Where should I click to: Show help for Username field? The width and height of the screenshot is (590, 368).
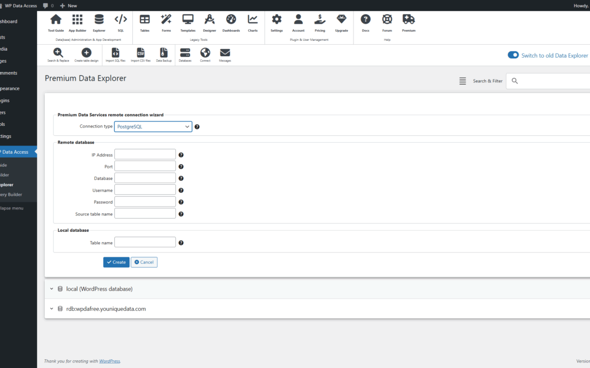[181, 190]
